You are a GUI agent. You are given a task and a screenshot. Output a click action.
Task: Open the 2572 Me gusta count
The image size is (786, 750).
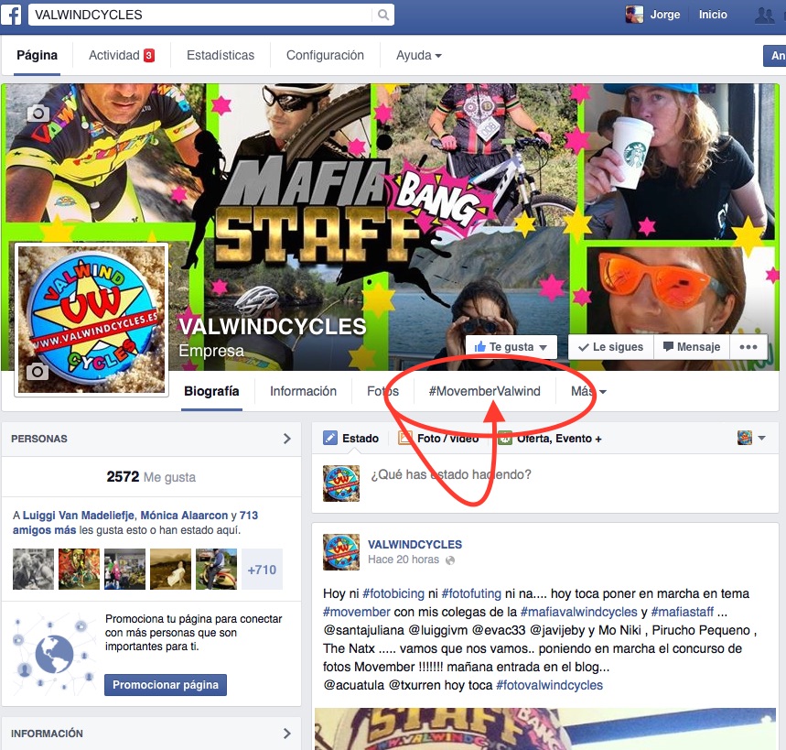151,476
